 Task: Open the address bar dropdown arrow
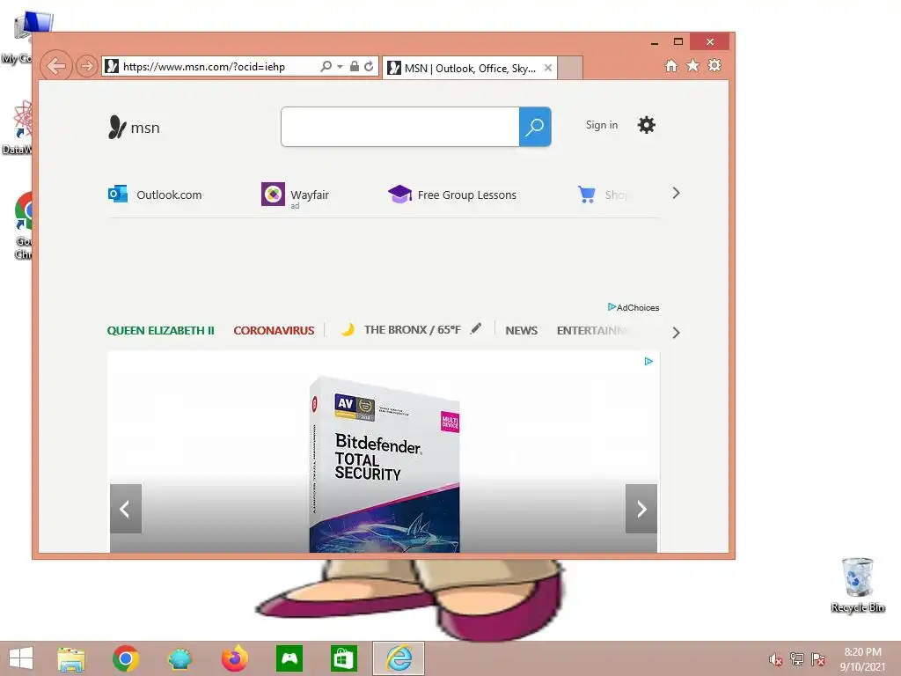click(340, 67)
